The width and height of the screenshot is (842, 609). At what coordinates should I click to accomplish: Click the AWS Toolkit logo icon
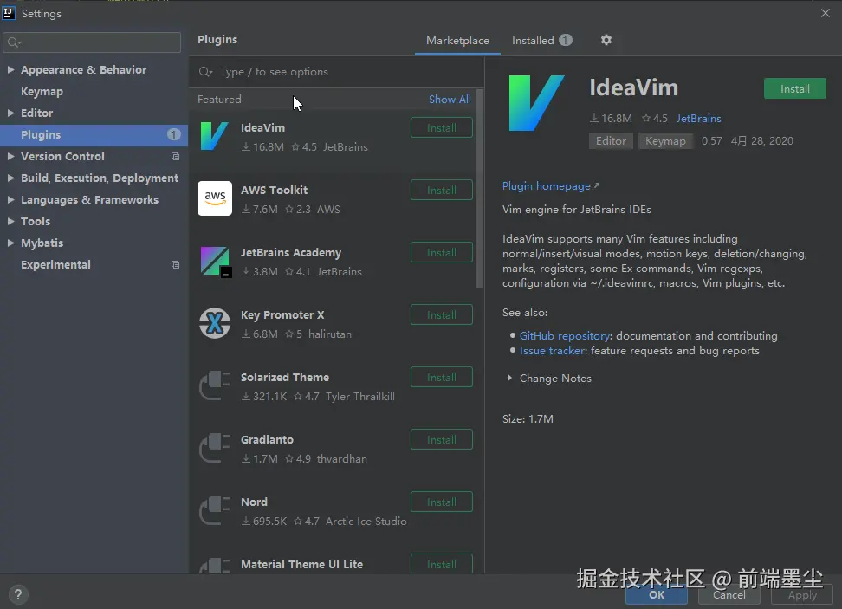tap(214, 198)
